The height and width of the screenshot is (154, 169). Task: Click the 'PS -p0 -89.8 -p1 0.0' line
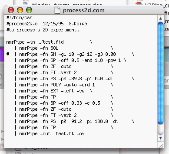(74, 79)
